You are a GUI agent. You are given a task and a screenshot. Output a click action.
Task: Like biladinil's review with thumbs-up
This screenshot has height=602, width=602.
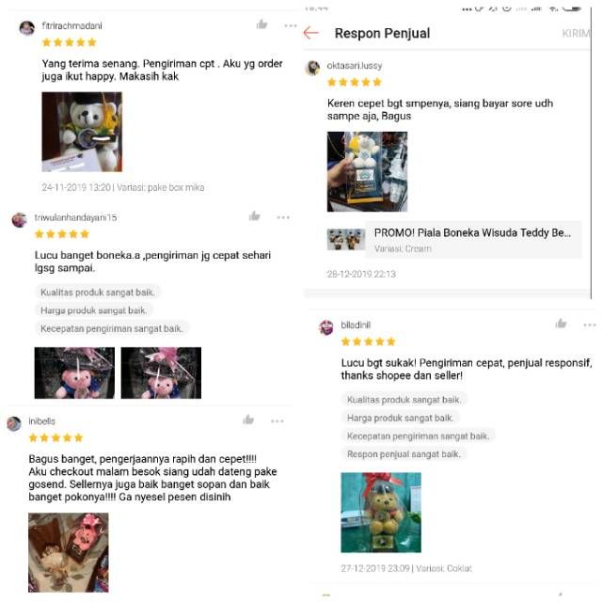tap(561, 324)
